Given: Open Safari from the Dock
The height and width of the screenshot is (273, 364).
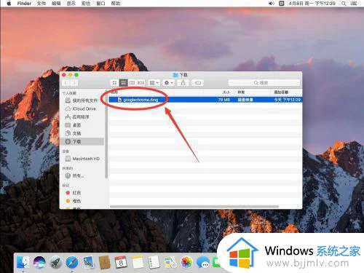Looking at the screenshot, I should pyautogui.click(x=72, y=262).
